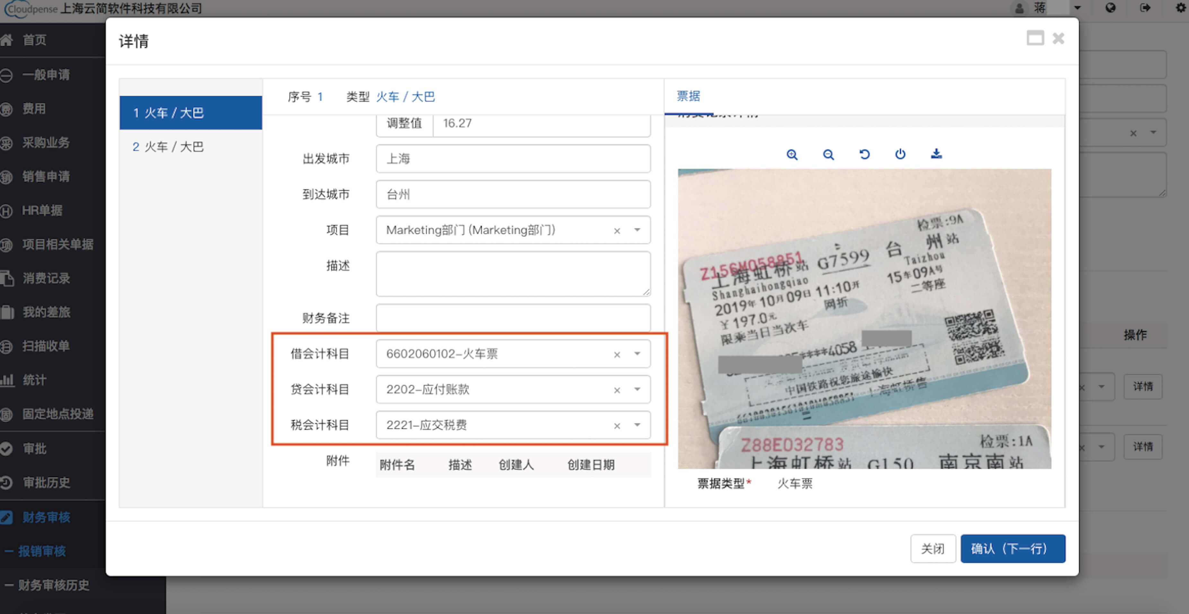Screen dimensions: 1189x614
Task: Click the 出发城市 field
Action: pos(513,159)
